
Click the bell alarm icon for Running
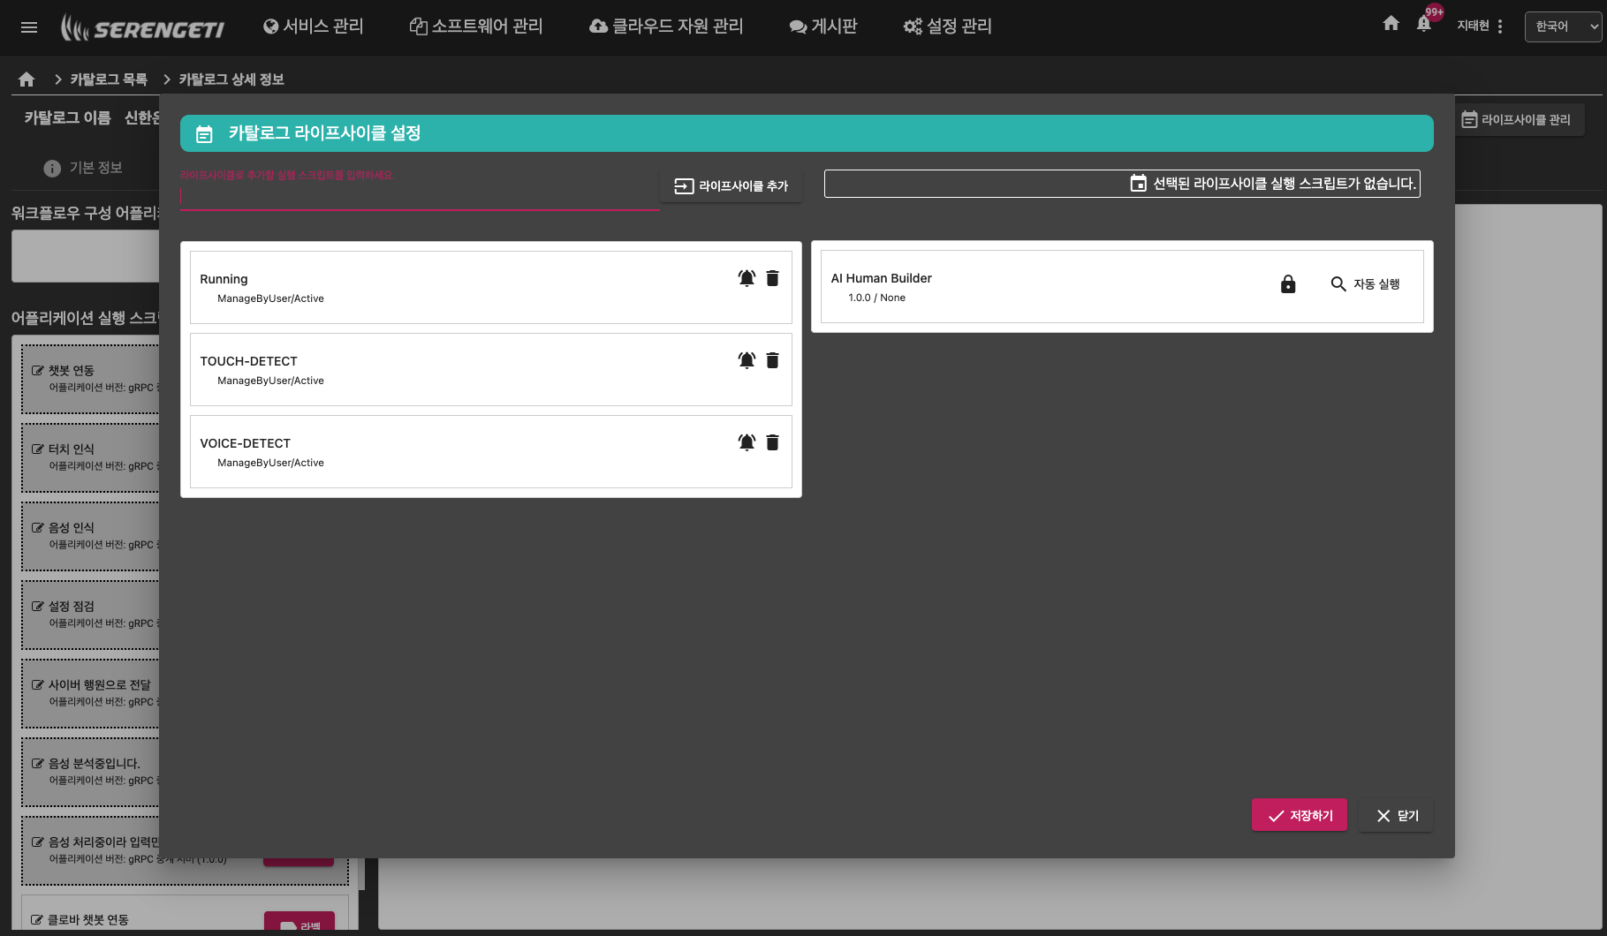pyautogui.click(x=747, y=278)
